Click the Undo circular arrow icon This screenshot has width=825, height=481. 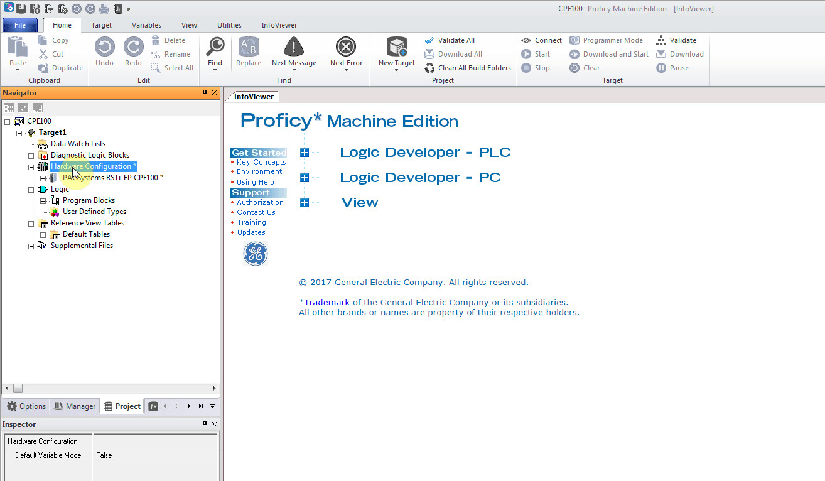(x=104, y=47)
